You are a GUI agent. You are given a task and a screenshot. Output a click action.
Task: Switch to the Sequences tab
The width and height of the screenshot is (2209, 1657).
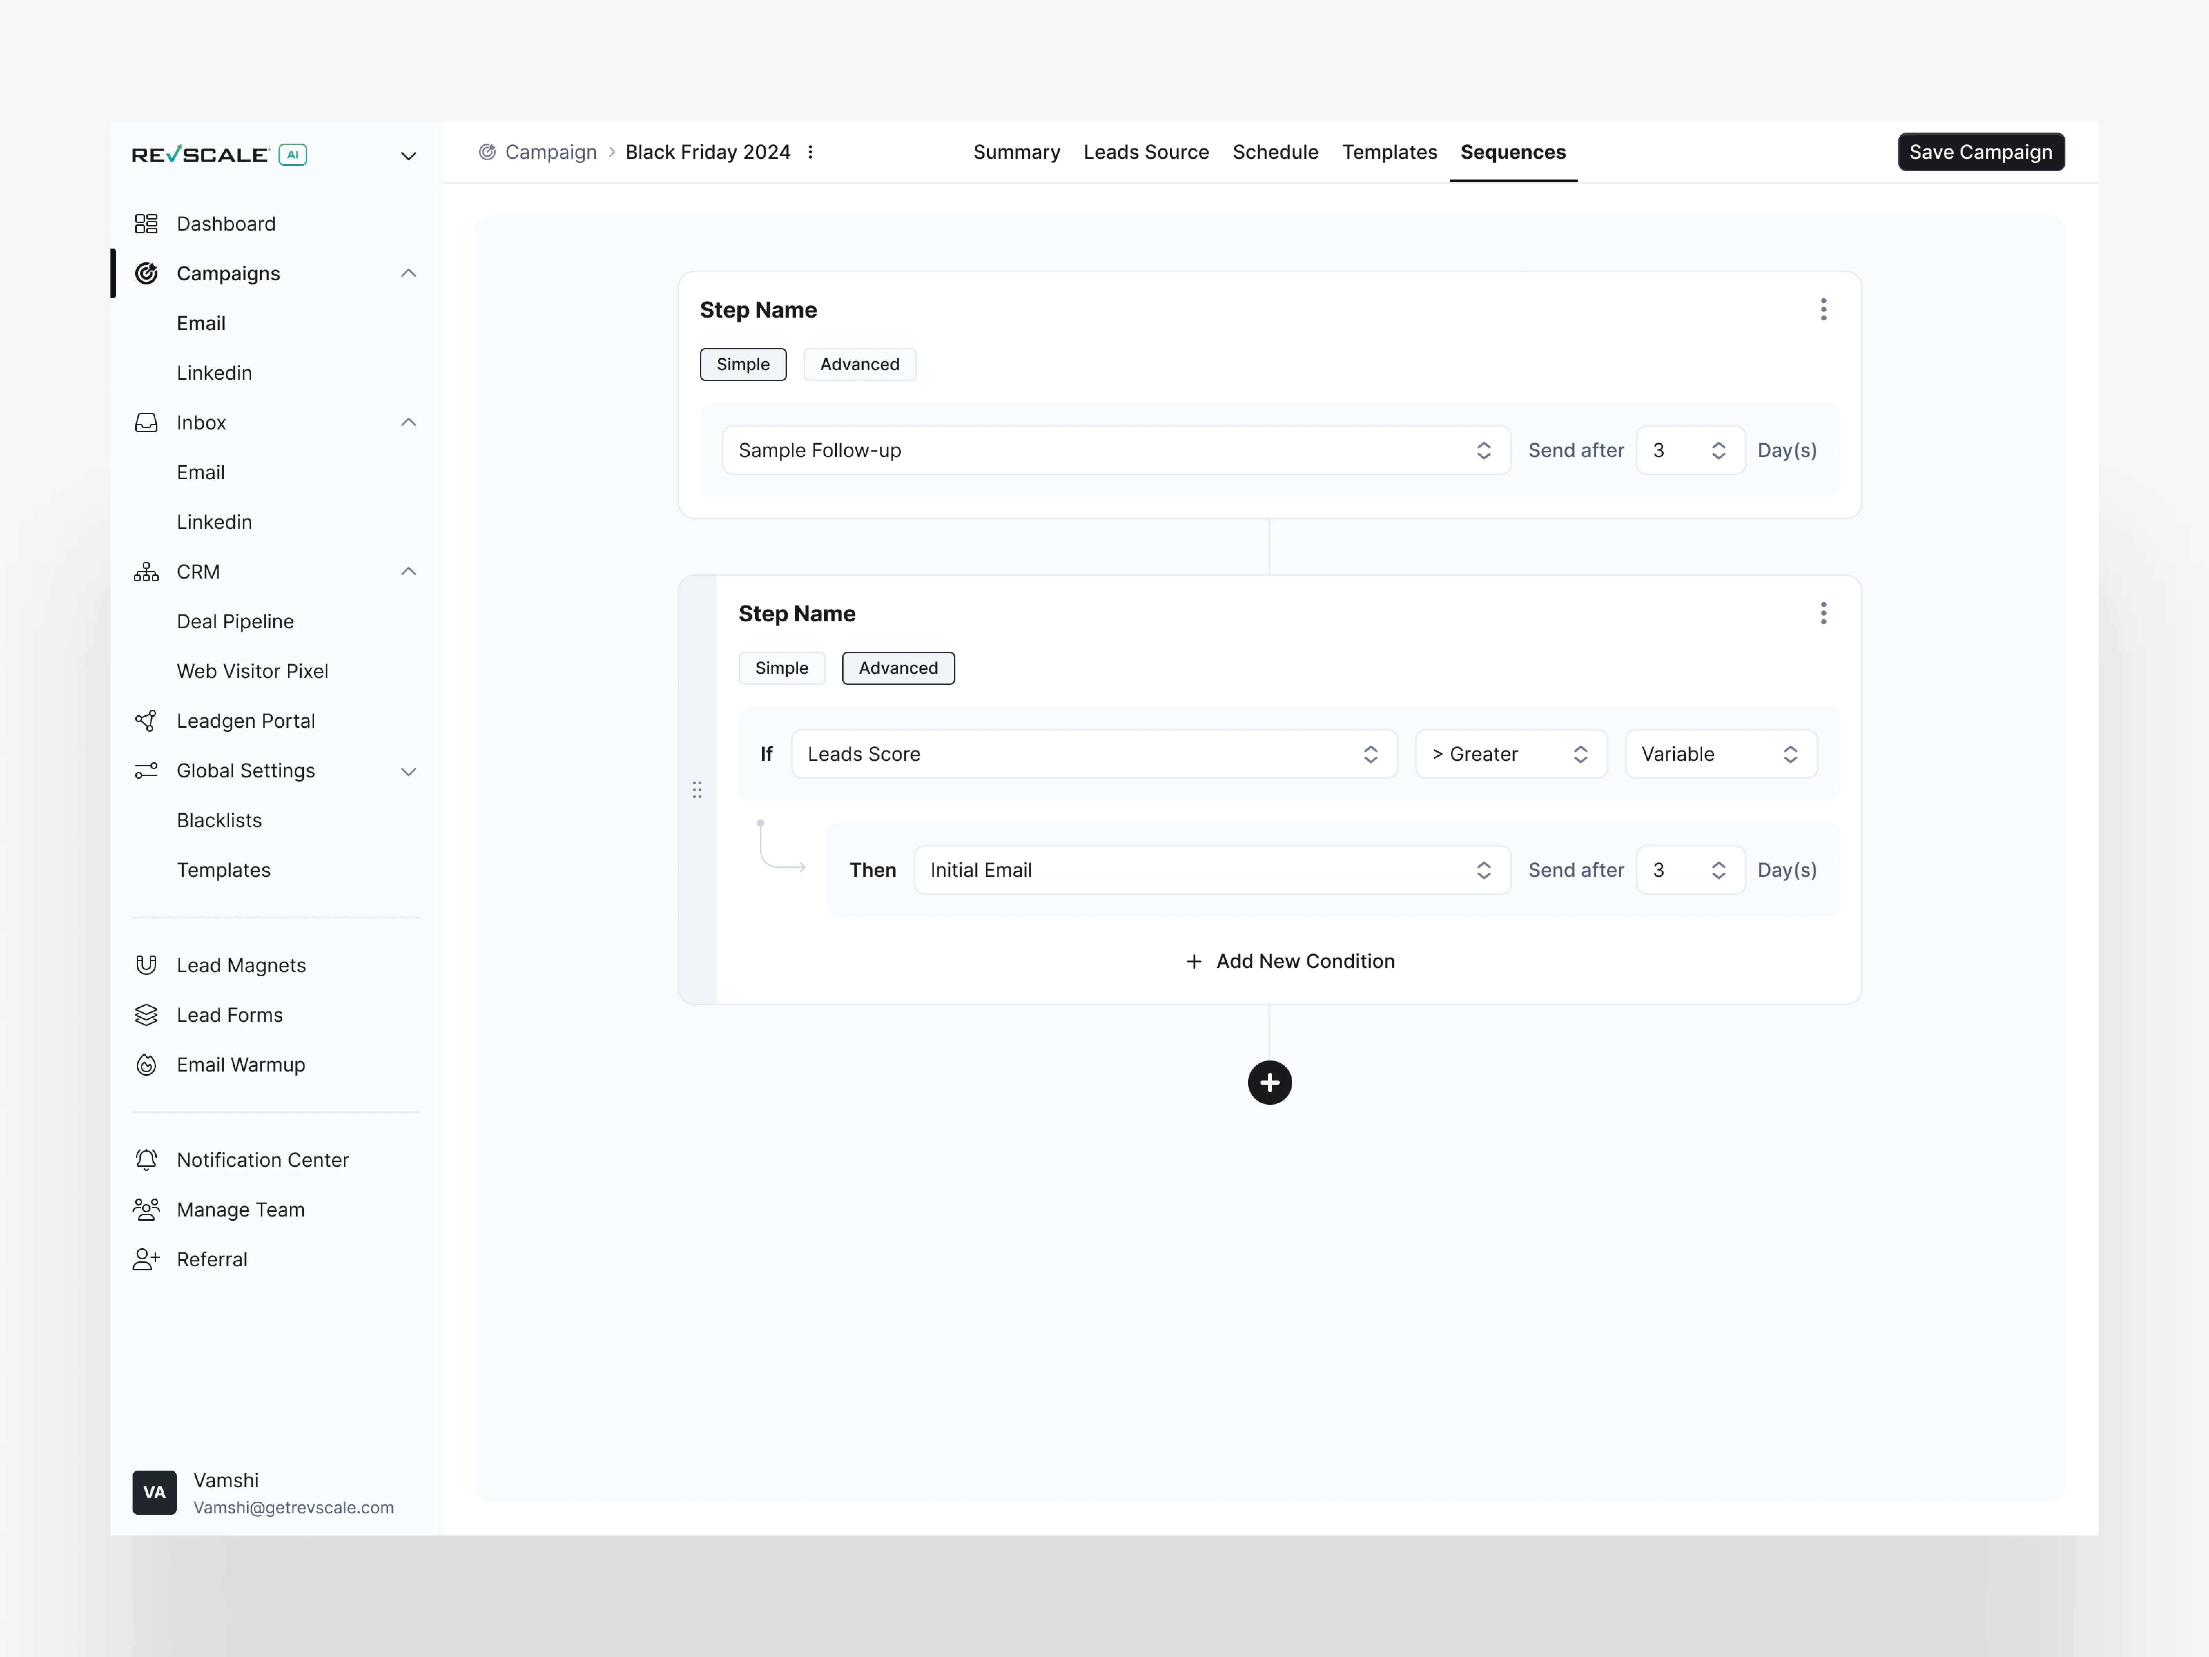1513,152
